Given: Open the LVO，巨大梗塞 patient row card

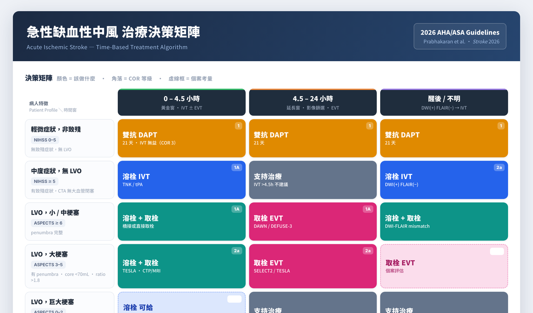Looking at the screenshot, I should tap(70, 303).
